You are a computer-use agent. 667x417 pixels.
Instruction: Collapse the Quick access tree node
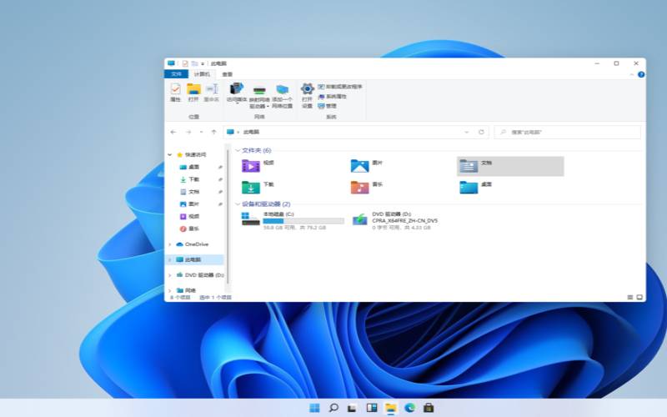[x=170, y=154]
